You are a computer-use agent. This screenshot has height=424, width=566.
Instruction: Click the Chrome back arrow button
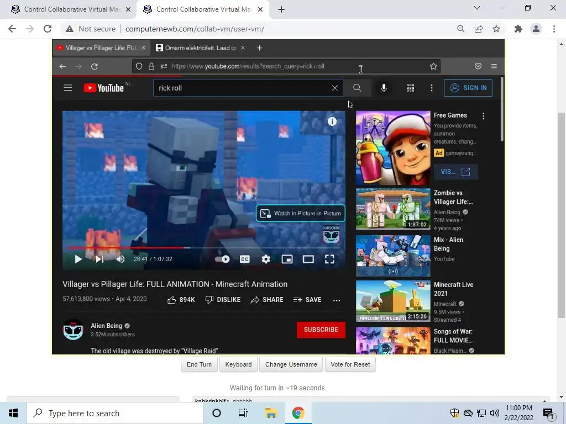[x=12, y=29]
